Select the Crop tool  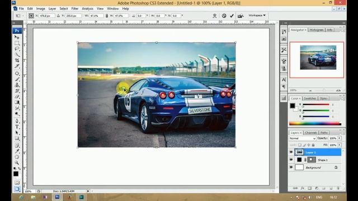point(17,60)
